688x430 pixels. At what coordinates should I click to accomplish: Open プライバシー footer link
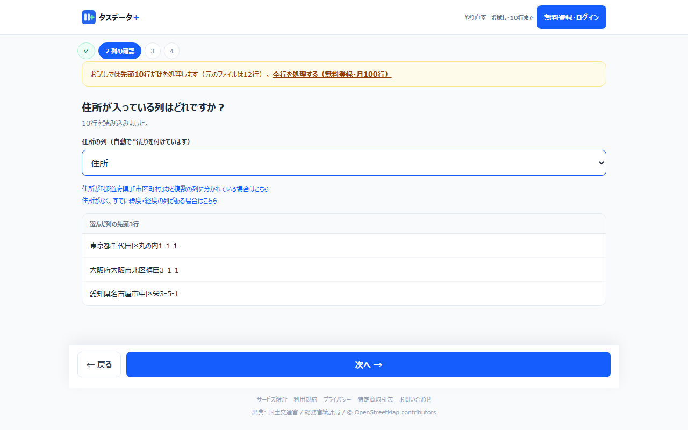pyautogui.click(x=337, y=399)
